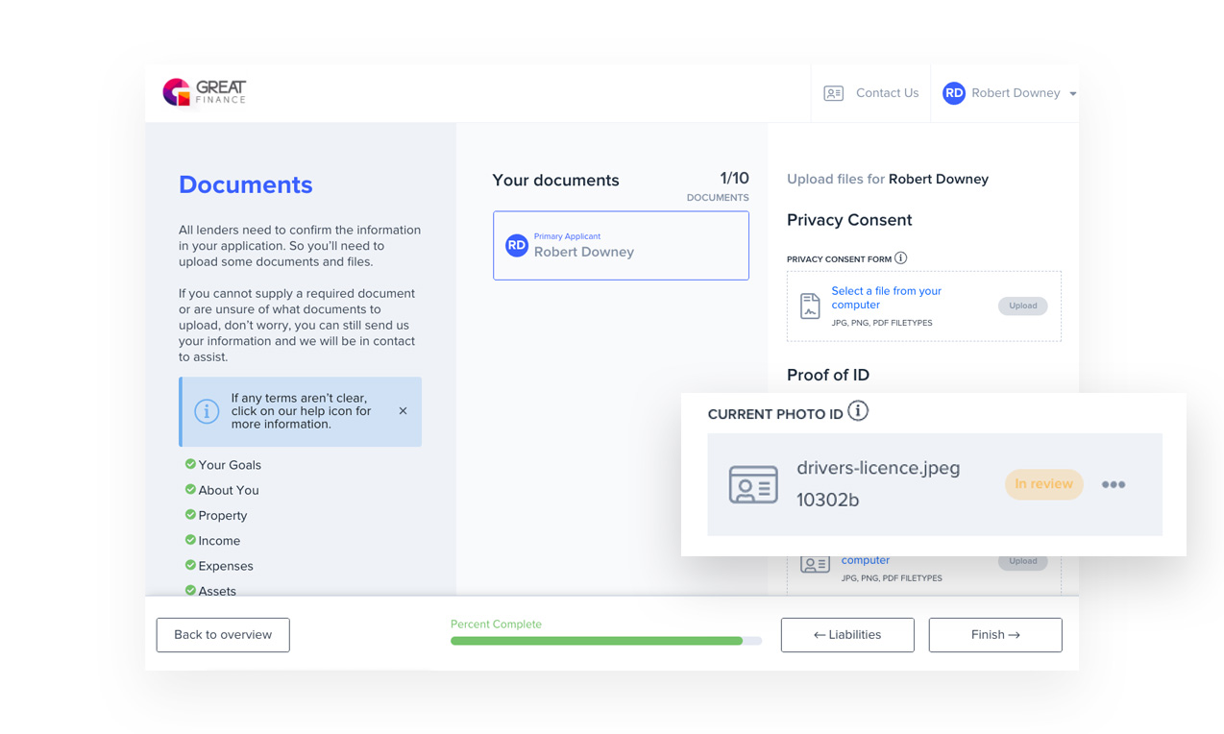Click the 1/10 documents counter
The image size is (1224, 734).
[x=734, y=179]
